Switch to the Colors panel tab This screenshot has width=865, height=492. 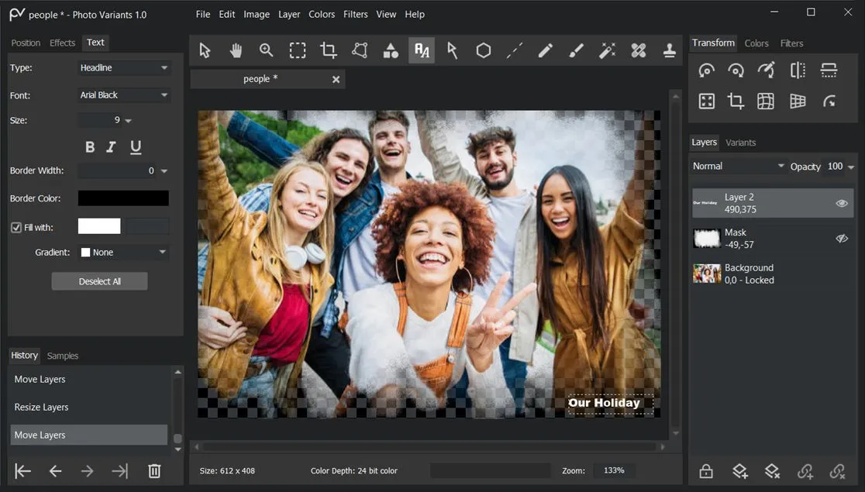756,43
